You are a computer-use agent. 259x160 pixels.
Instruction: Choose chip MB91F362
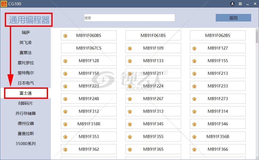point(89,149)
